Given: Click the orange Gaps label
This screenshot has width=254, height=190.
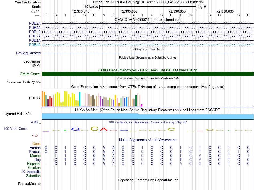Looking at the screenshot, I should pos(36,144).
